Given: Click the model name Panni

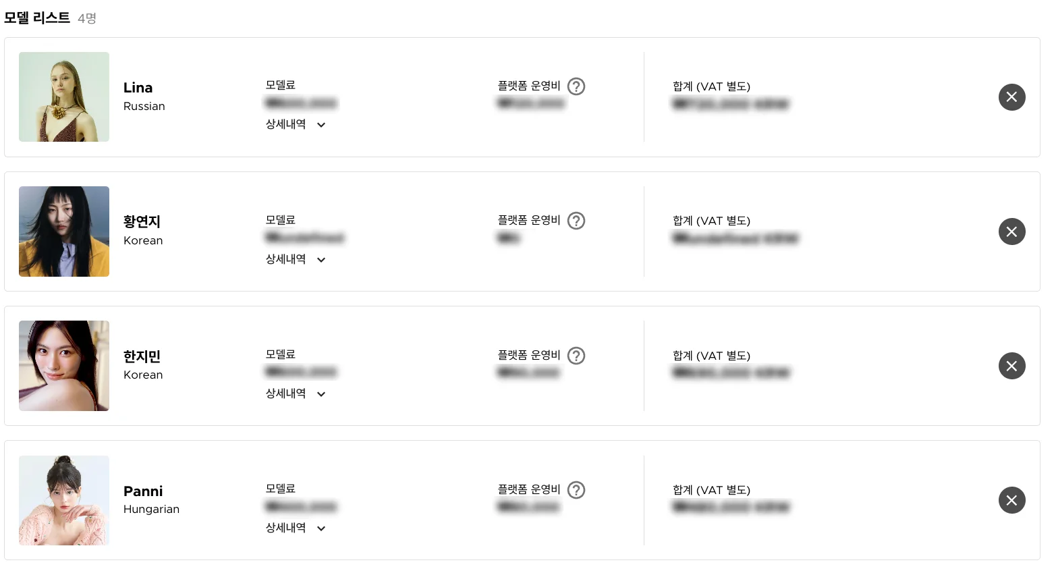Looking at the screenshot, I should (143, 491).
